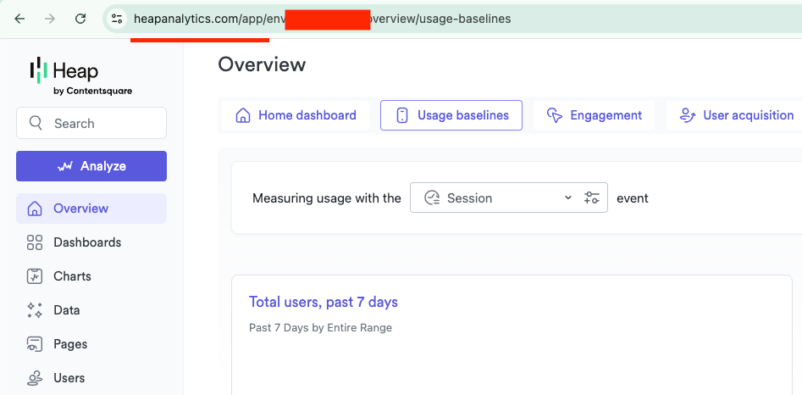Click the Overview page heading
The width and height of the screenshot is (802, 395).
tap(262, 64)
